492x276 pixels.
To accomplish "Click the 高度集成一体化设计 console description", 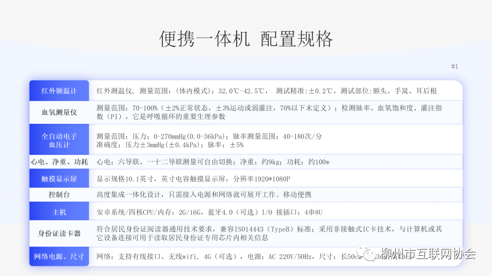I will [204, 195].
